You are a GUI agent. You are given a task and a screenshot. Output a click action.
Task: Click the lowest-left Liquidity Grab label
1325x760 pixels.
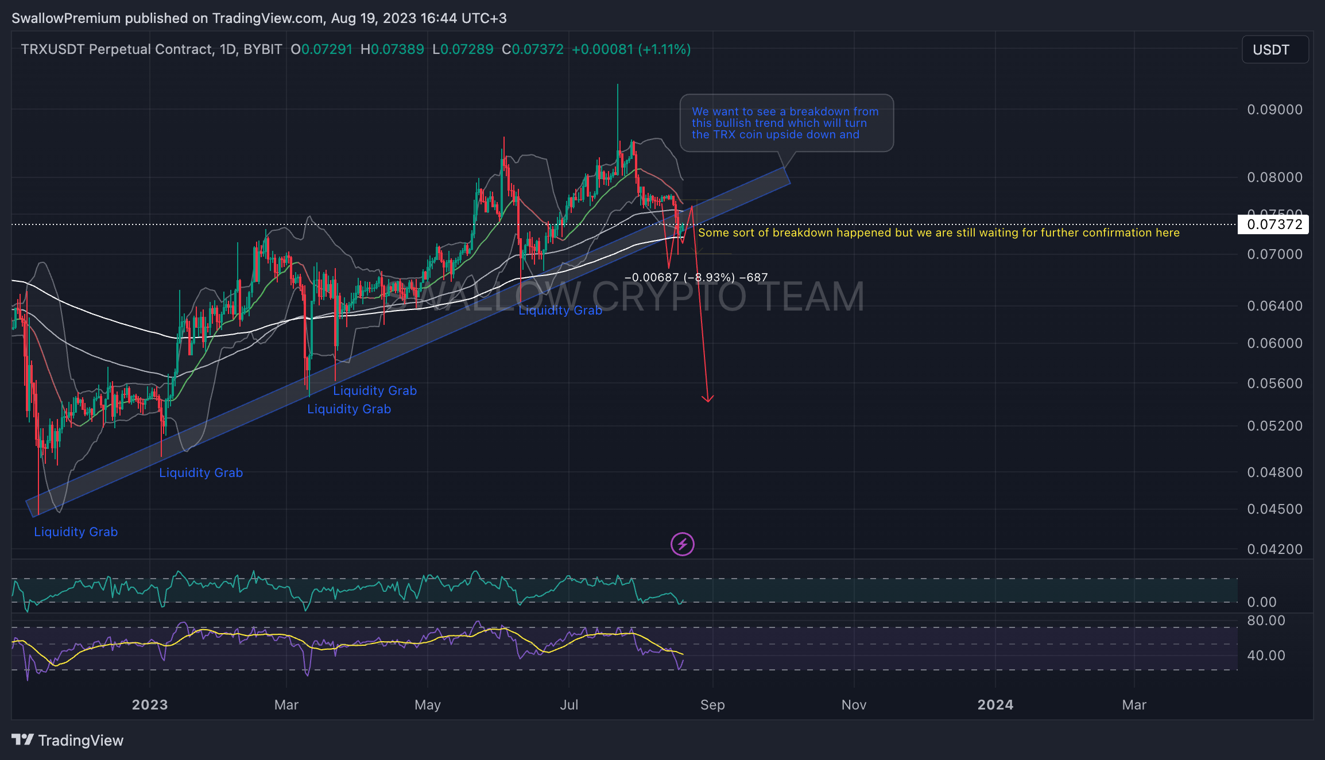[x=76, y=532]
